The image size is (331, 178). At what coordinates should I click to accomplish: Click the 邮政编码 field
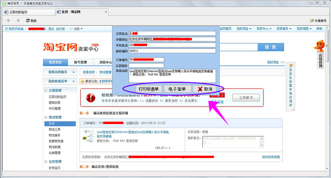click(172, 51)
